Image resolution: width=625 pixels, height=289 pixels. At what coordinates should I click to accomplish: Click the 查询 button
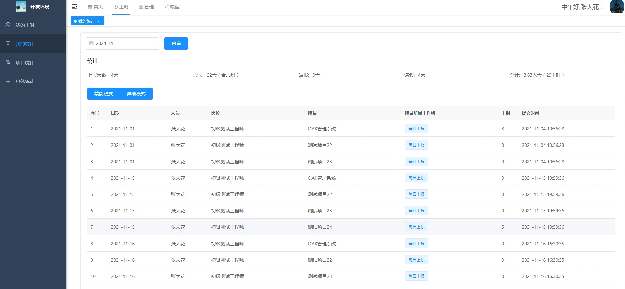click(176, 43)
